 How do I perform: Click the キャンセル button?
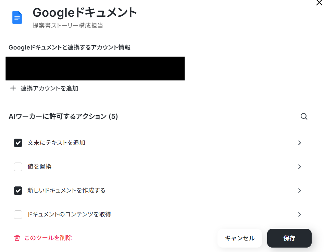coord(240,238)
